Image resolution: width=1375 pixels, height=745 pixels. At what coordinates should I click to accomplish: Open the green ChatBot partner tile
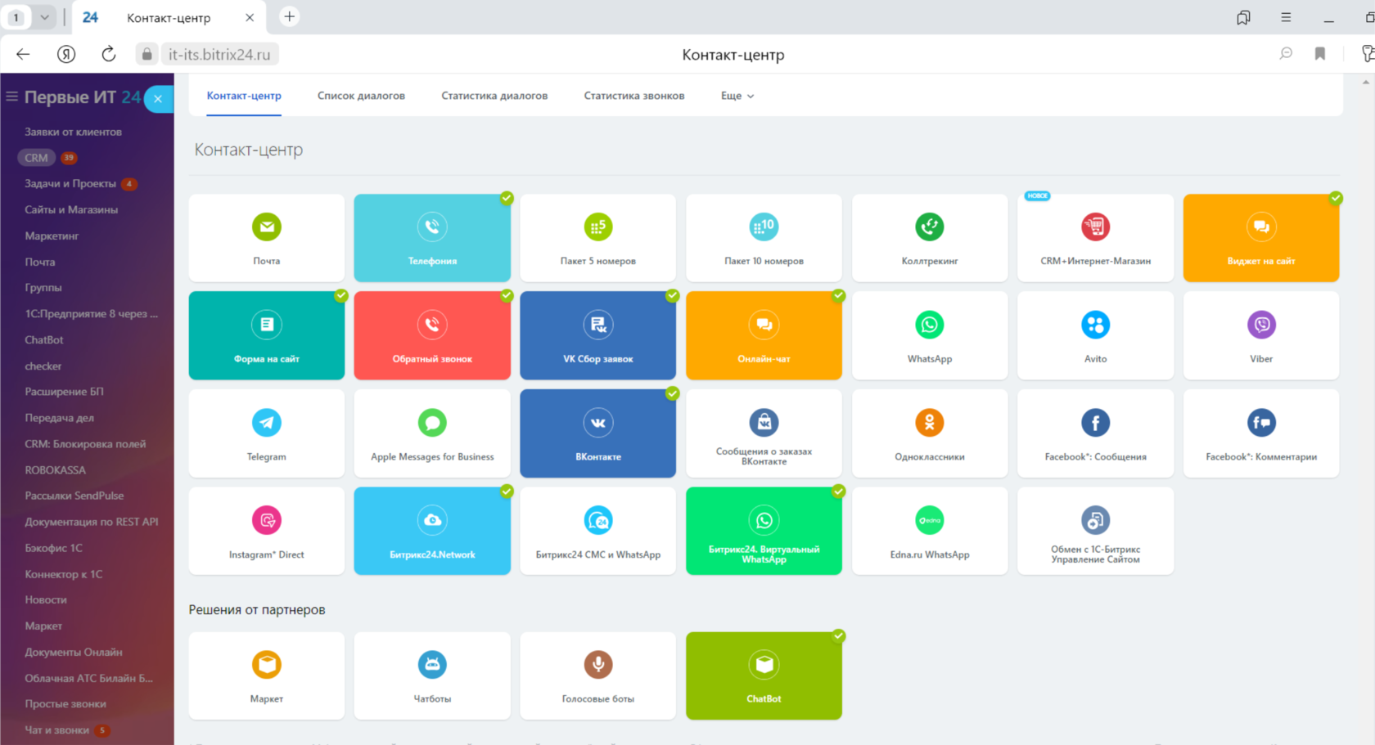(764, 675)
